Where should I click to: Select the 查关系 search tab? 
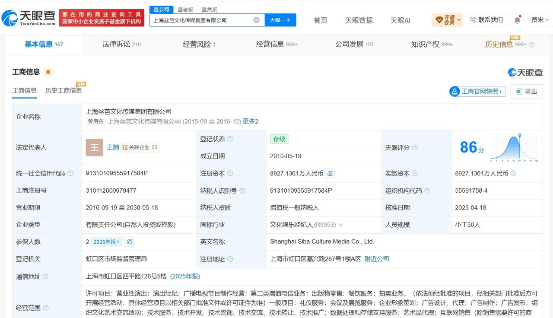tap(210, 10)
